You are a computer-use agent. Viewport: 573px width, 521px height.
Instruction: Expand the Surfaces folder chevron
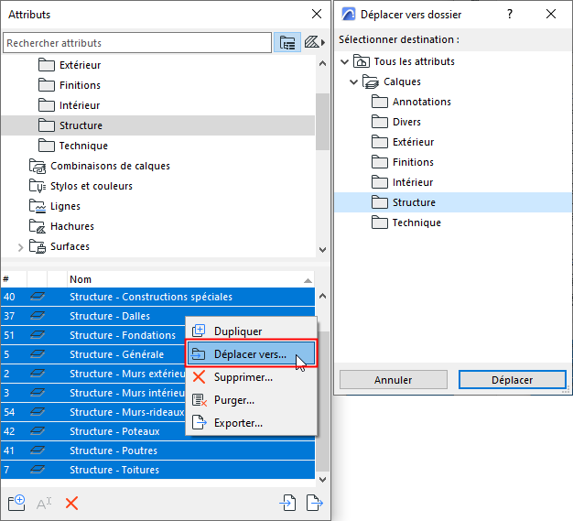20,247
